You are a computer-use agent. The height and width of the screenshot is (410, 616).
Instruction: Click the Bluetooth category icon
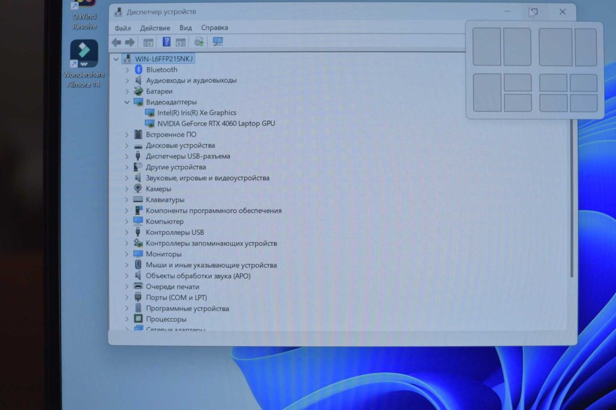(x=138, y=69)
